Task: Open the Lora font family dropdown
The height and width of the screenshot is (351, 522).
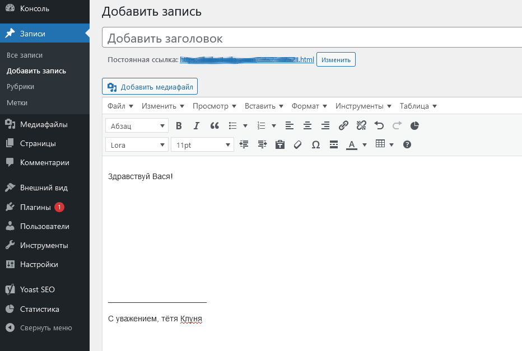Action: tap(137, 145)
